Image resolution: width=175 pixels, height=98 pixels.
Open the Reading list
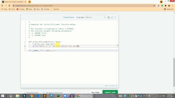[169, 9]
